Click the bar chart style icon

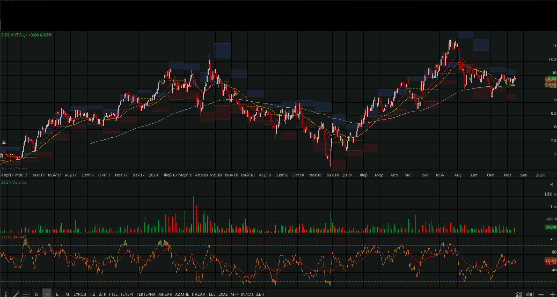point(529,294)
